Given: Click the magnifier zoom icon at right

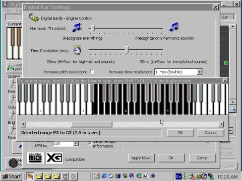Looking at the screenshot, I should [x=233, y=109].
